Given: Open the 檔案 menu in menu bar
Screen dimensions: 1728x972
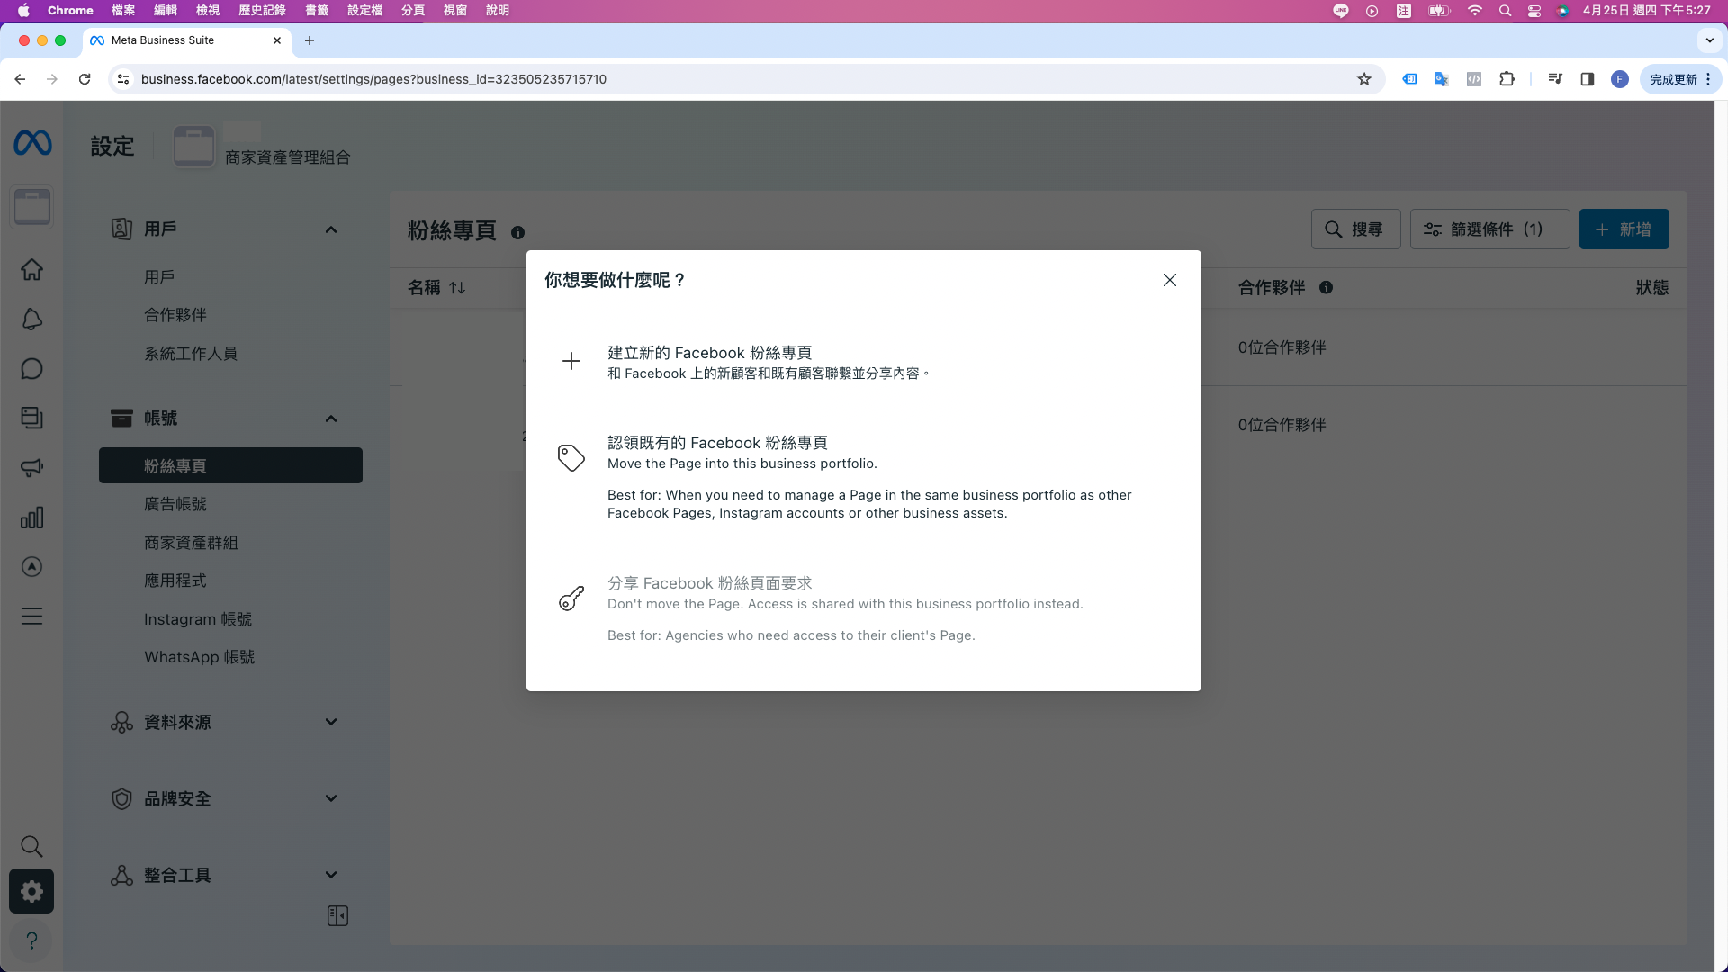Looking at the screenshot, I should 123,11.
